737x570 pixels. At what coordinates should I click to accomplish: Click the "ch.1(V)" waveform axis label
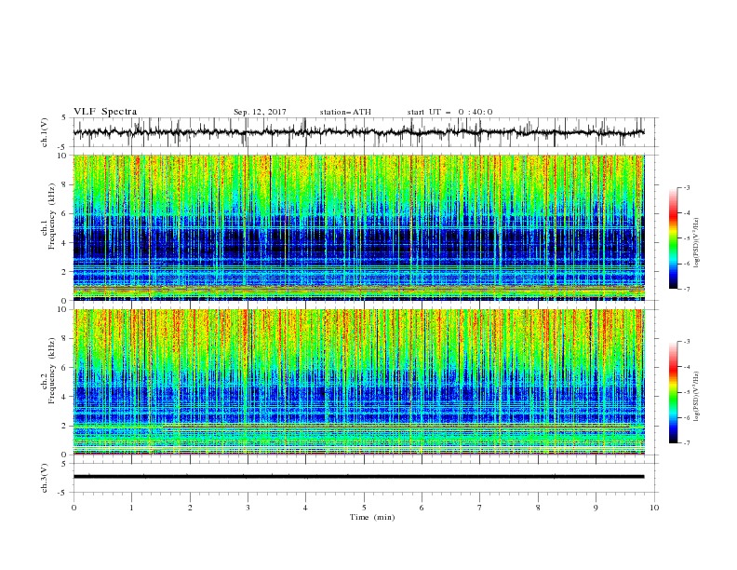[45, 132]
